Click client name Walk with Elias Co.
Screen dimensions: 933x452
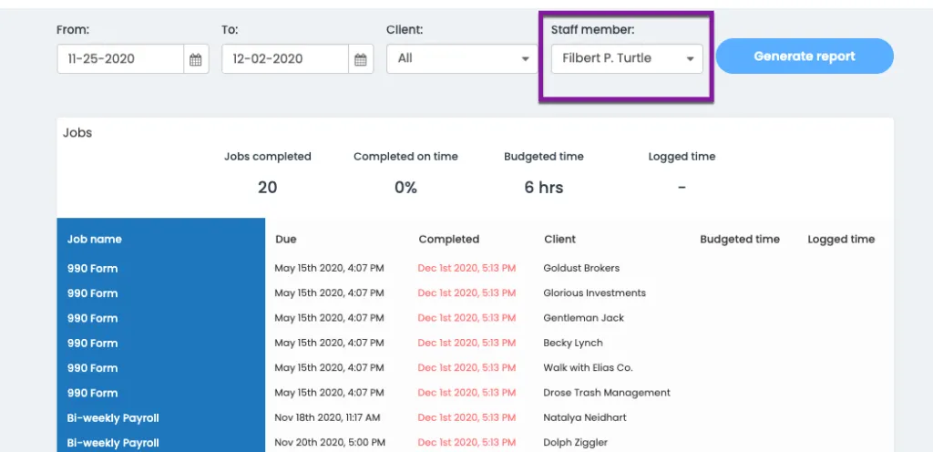point(588,368)
